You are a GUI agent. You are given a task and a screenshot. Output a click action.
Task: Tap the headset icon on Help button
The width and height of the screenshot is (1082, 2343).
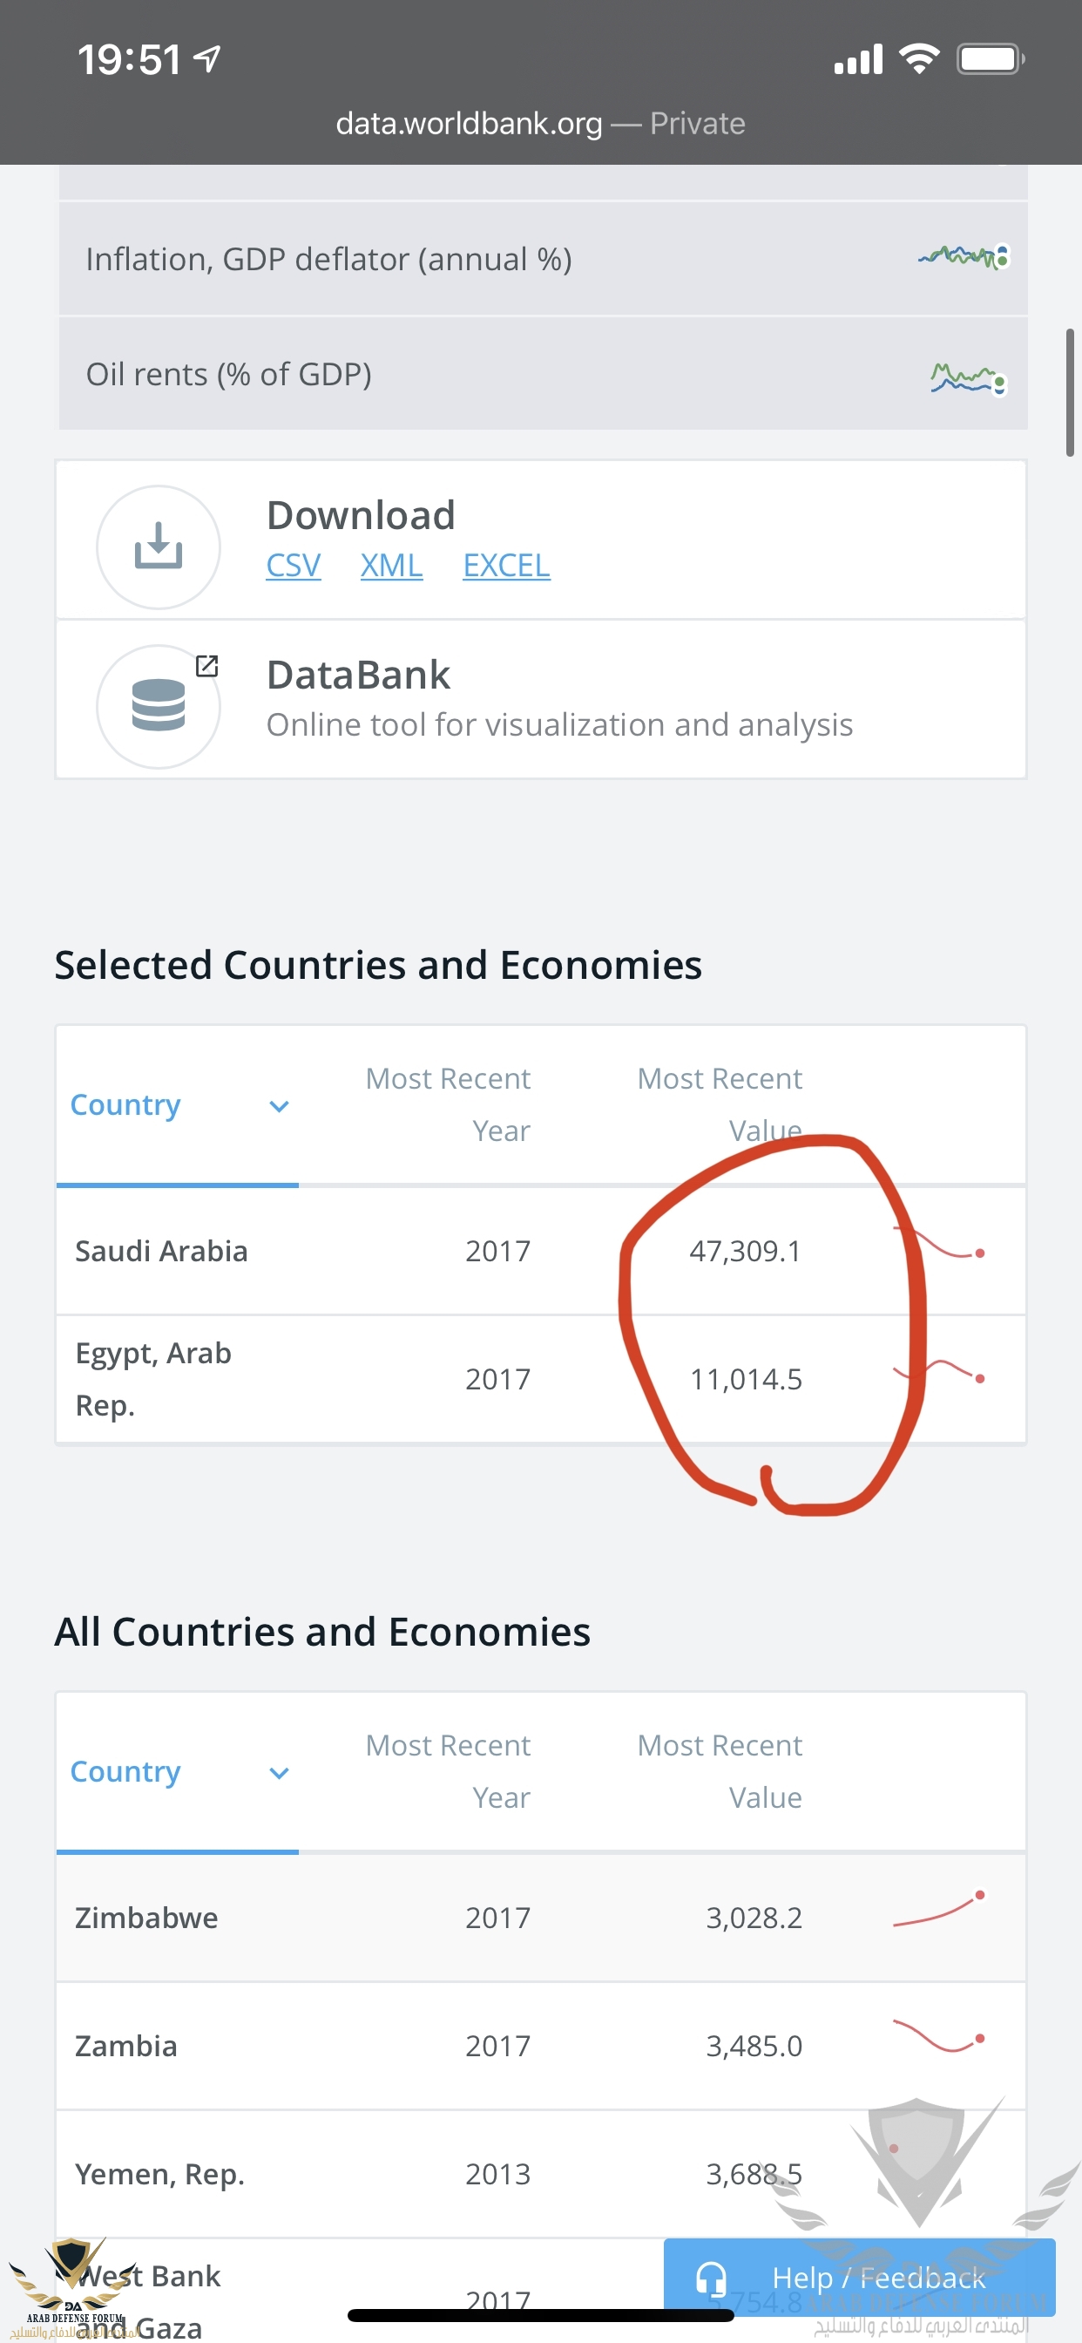click(710, 2278)
